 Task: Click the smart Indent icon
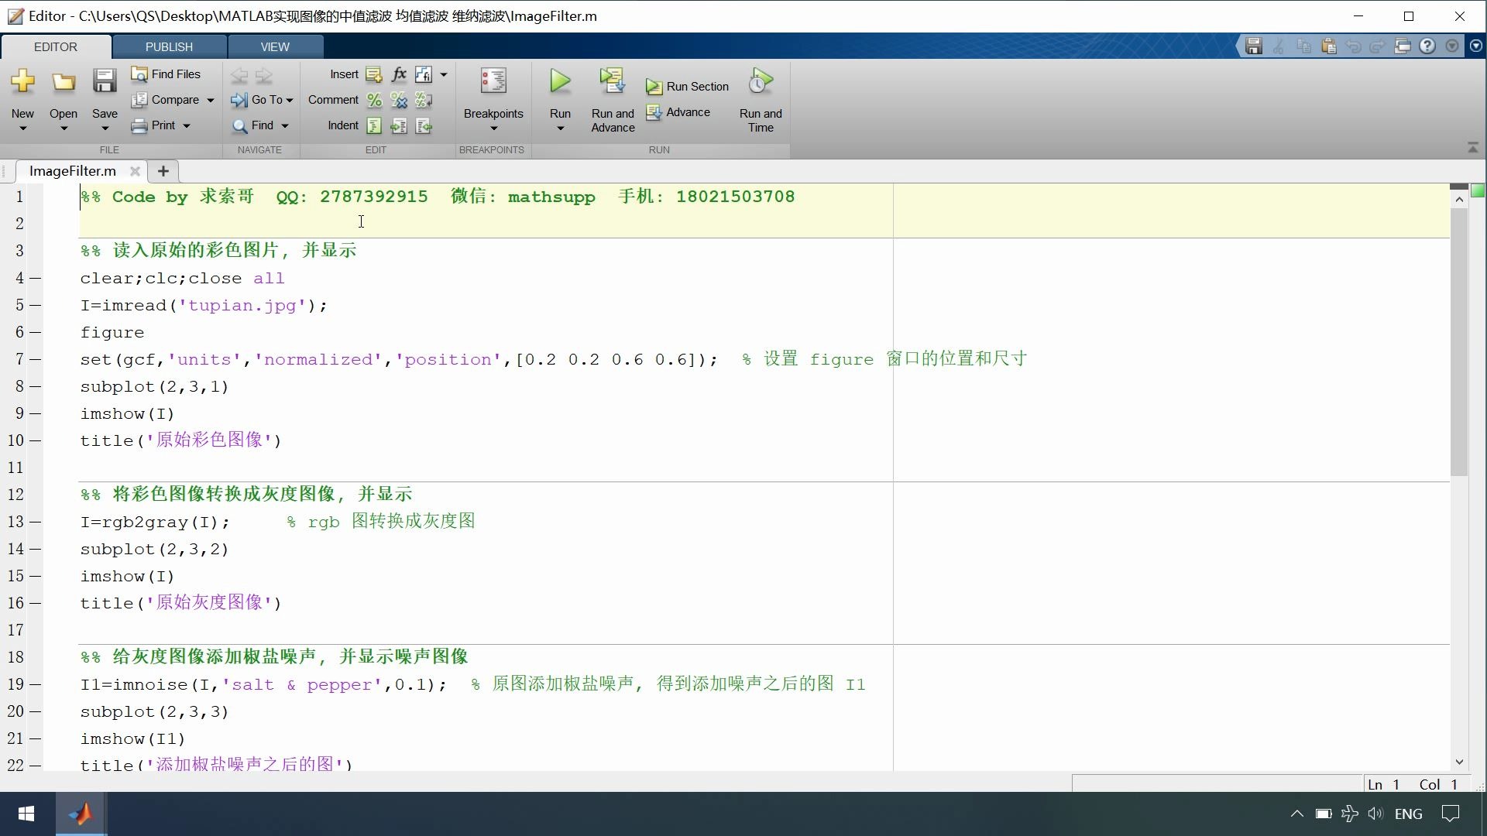point(374,125)
